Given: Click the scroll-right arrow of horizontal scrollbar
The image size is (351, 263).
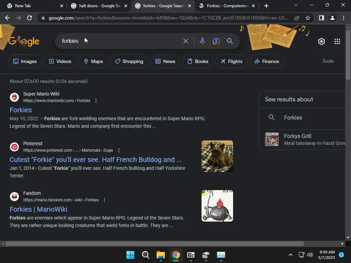Looking at the screenshot, I should (342, 243).
